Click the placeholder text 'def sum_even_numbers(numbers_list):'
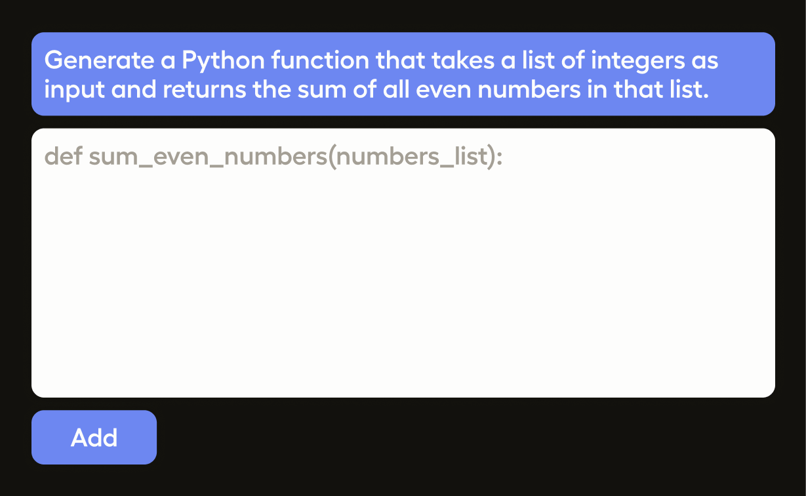Screen dimensions: 806x496 [273, 157]
